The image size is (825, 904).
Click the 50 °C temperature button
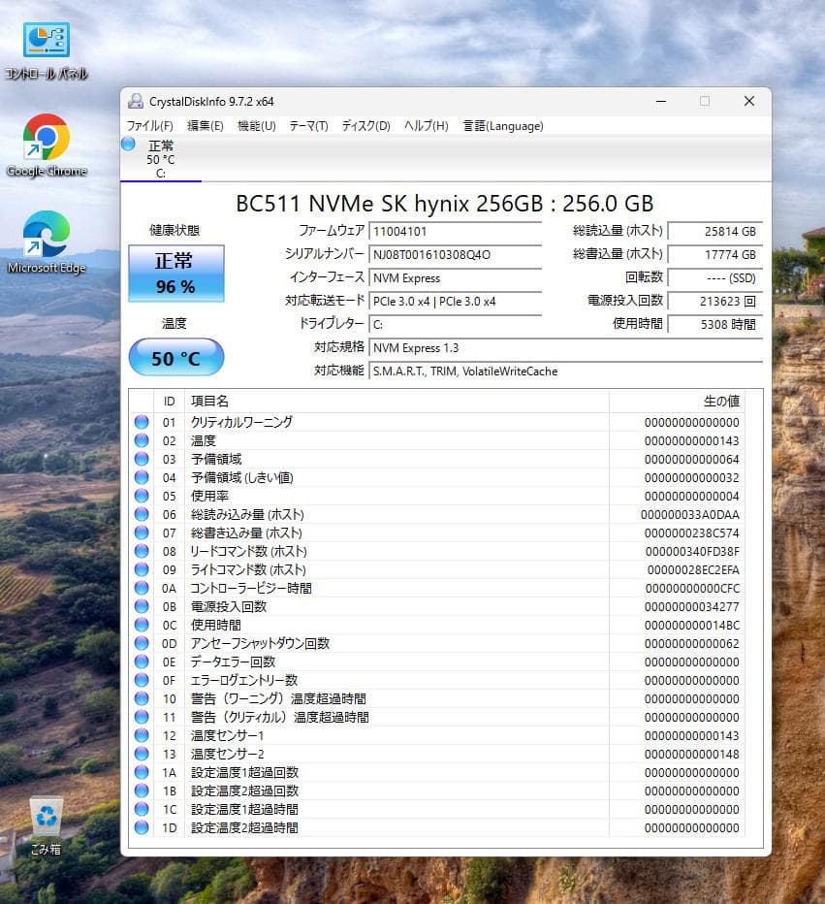click(175, 357)
